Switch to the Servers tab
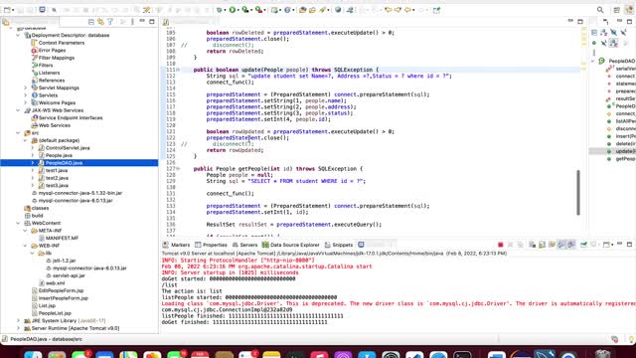Viewport: 636px width, 358px height. [x=245, y=245]
